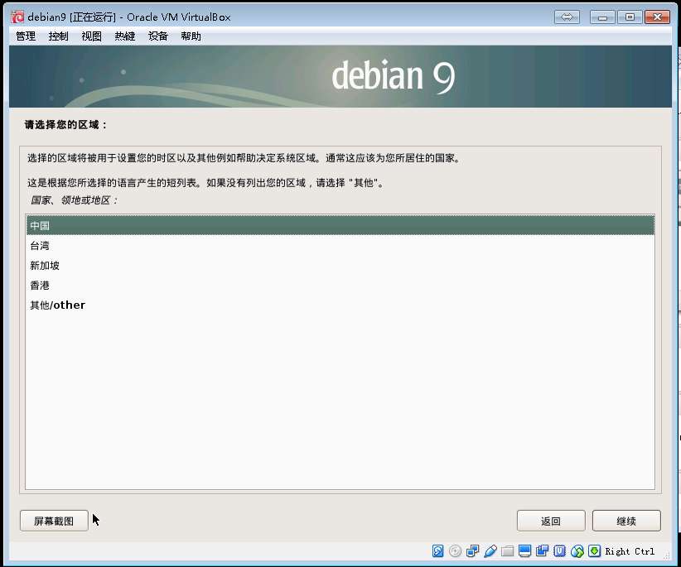Screen dimensions: 681x567
Task: Click the USB devices pen-shaped icon
Action: point(490,551)
